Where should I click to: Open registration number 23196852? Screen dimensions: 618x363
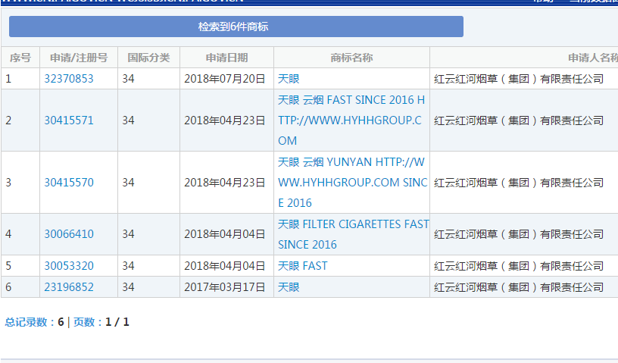tap(69, 287)
